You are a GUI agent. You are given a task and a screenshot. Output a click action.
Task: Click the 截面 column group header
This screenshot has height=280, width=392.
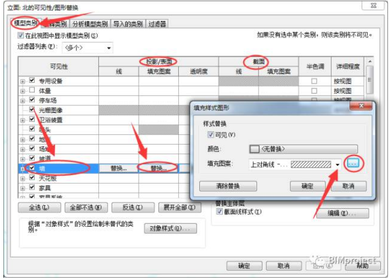[x=258, y=62]
